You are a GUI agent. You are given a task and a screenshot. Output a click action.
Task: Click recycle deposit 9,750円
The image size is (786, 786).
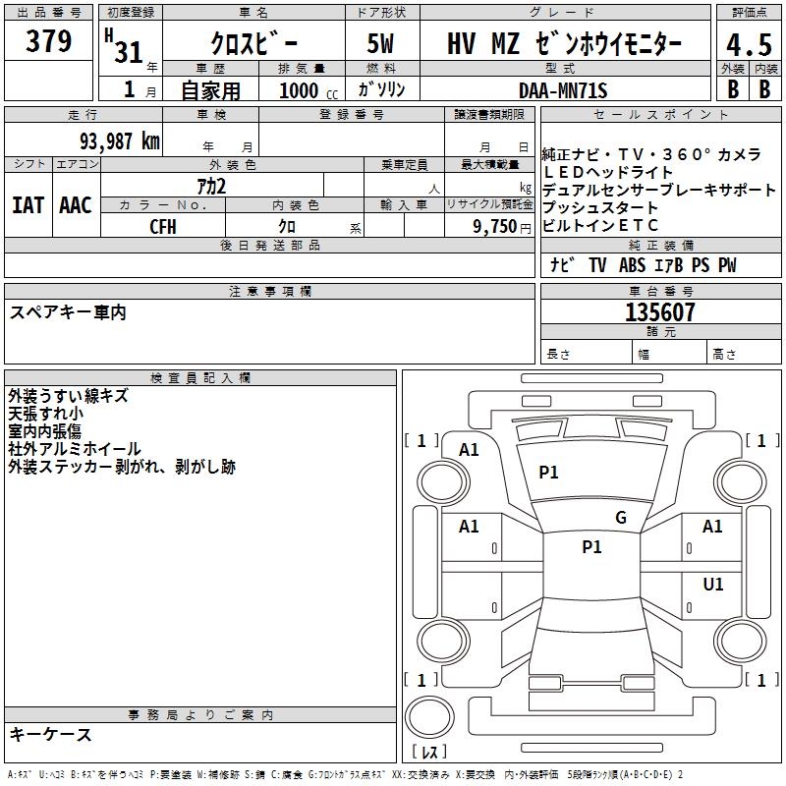point(502,227)
